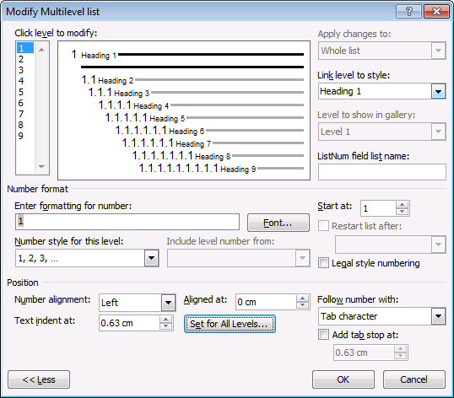454x398 pixels.
Task: Open the Restart list after dropdown
Action: 438,245
